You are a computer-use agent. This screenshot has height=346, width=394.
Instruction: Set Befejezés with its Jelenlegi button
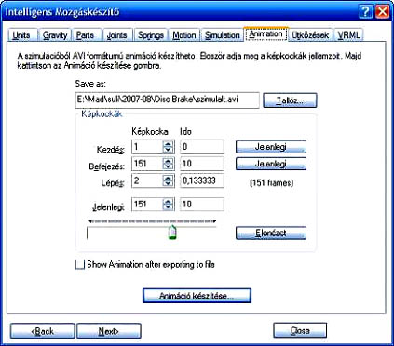tap(271, 164)
